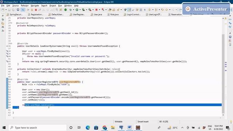Open File Explorer from the taskbar
This screenshot has height=131, width=233.
(113, 128)
